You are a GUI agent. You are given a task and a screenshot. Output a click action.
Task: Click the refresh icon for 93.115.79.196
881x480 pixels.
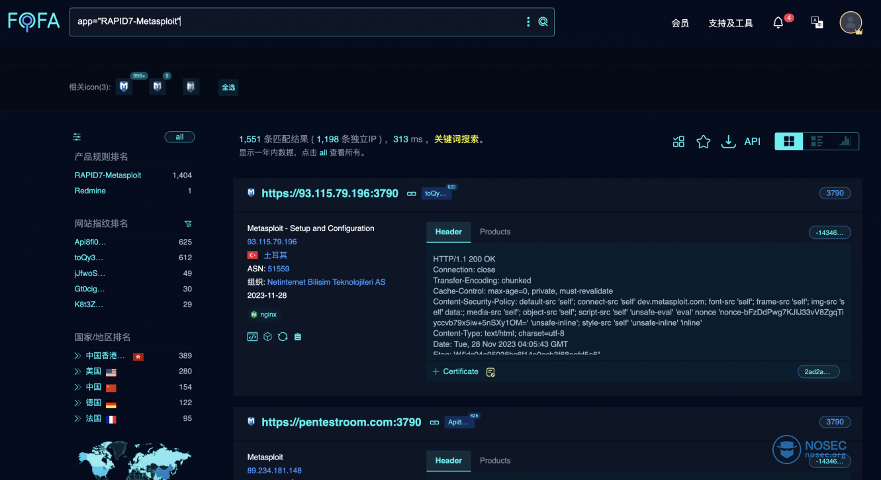(283, 336)
